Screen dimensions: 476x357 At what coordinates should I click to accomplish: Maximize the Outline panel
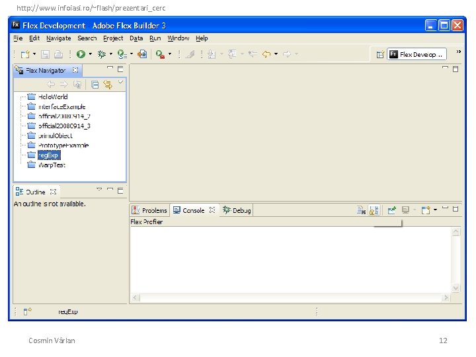pyautogui.click(x=120, y=190)
